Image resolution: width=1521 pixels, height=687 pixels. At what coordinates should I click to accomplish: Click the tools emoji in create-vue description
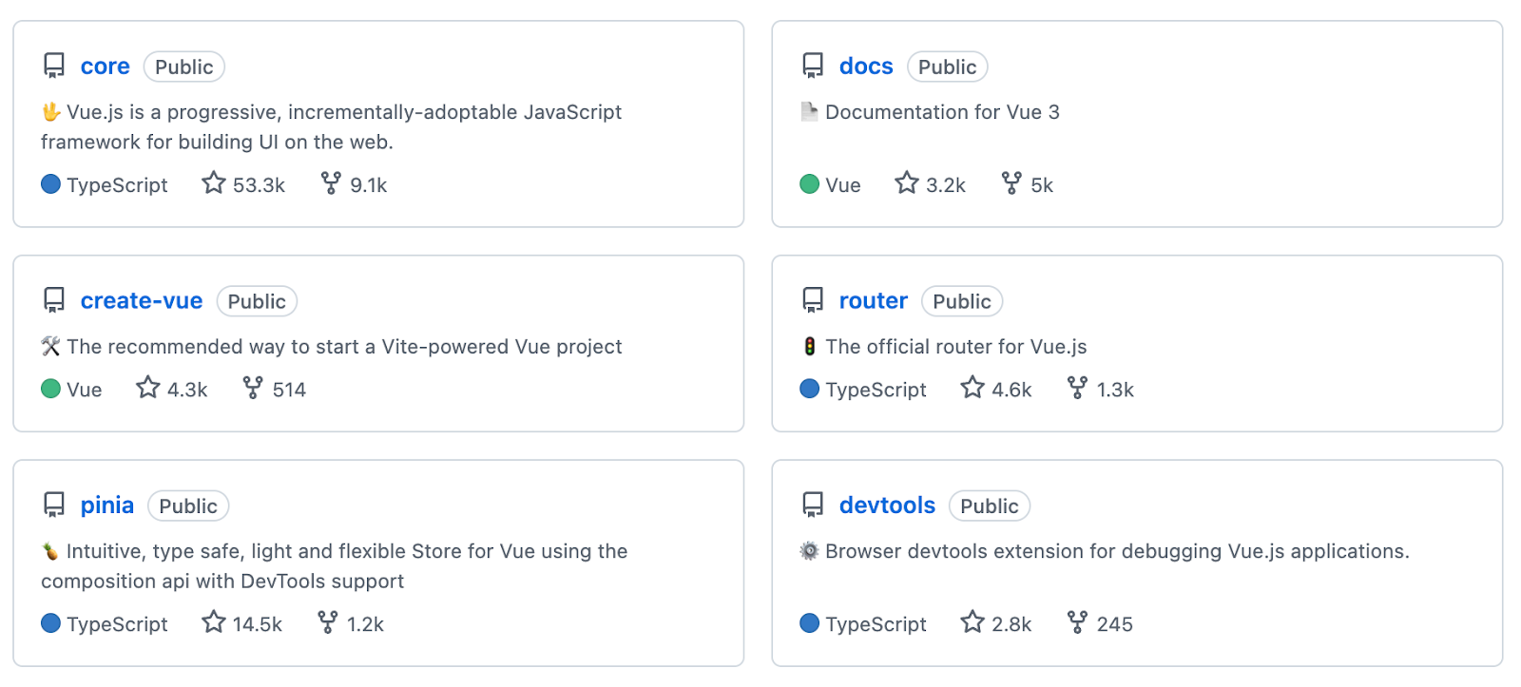pos(51,347)
